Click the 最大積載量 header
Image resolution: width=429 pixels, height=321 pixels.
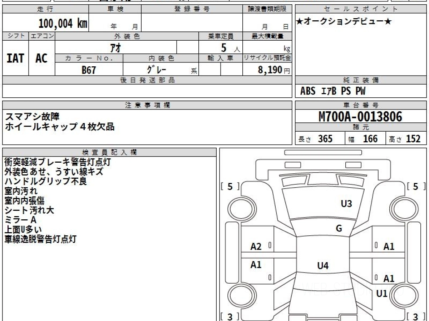tap(267, 36)
